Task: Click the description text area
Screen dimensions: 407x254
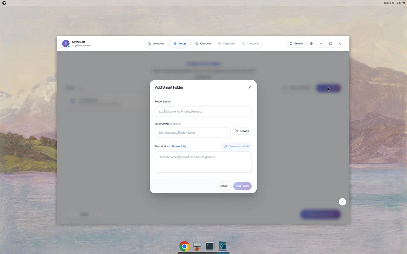Action: 203,162
